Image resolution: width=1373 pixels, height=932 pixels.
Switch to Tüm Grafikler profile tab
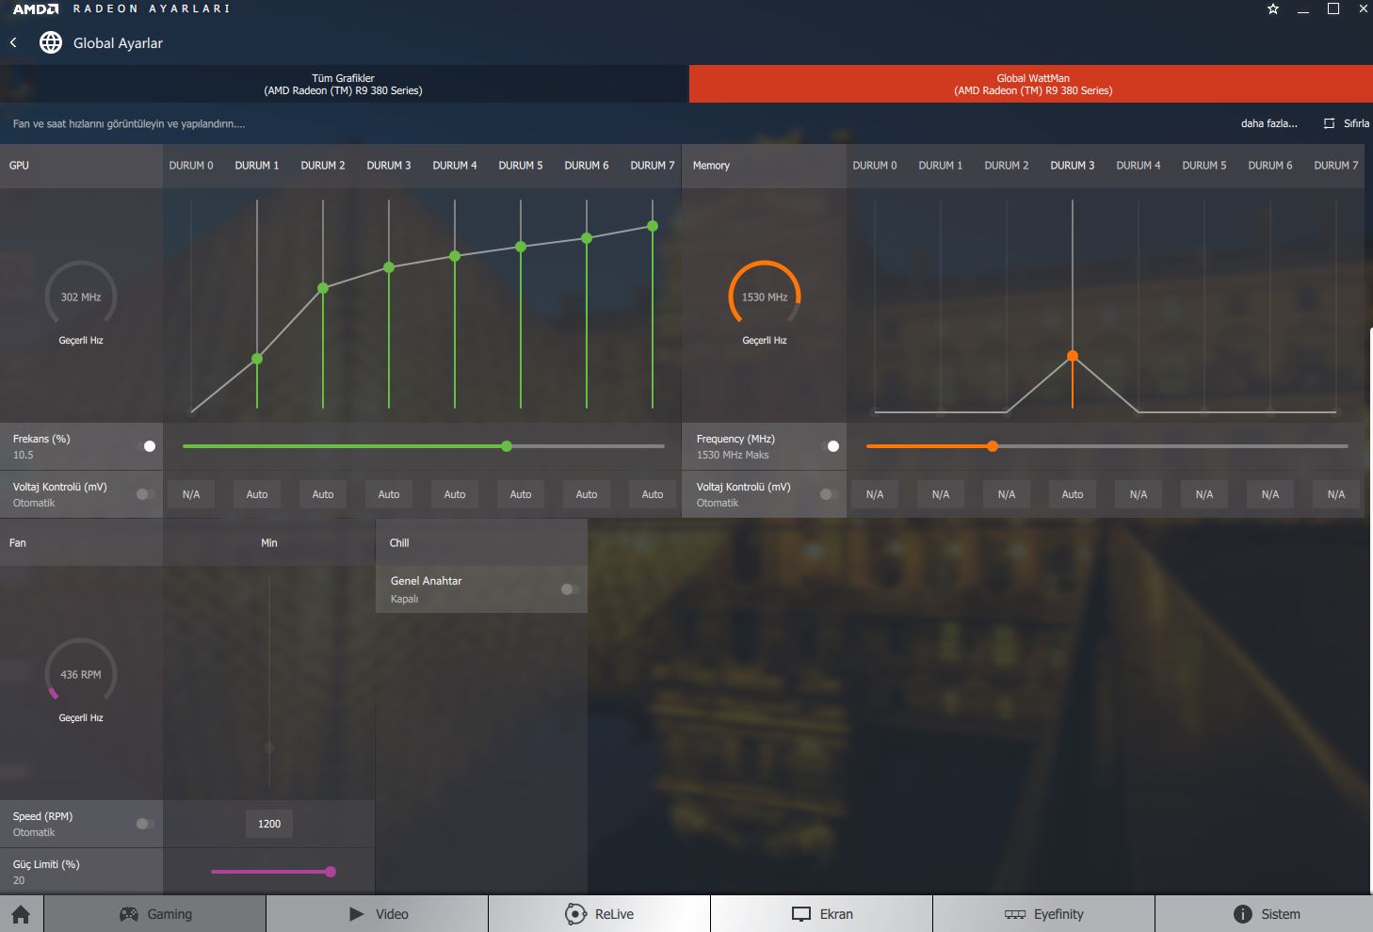point(344,84)
